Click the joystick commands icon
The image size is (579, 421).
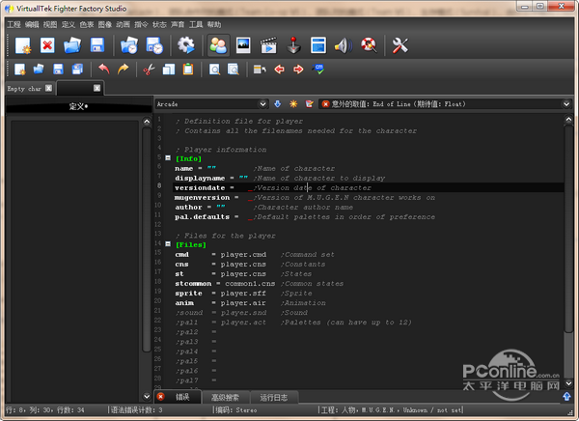pyautogui.click(x=294, y=44)
